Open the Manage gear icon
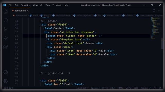 6,81
